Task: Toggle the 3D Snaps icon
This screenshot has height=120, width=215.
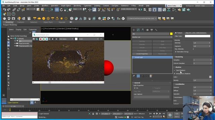Action: (99, 10)
